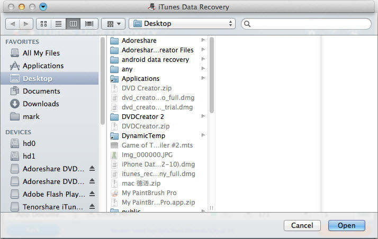Go back with the left arrow button

click(x=13, y=24)
